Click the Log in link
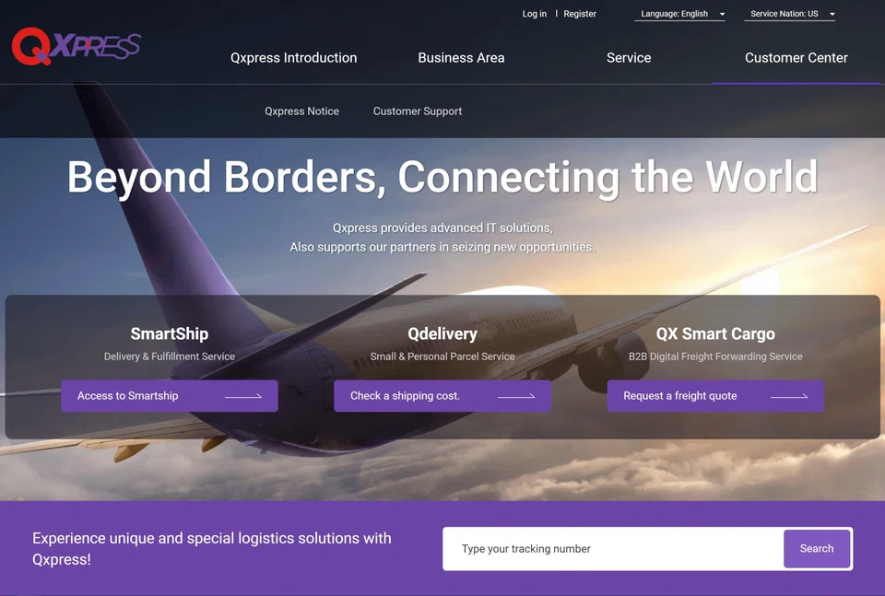 (534, 14)
